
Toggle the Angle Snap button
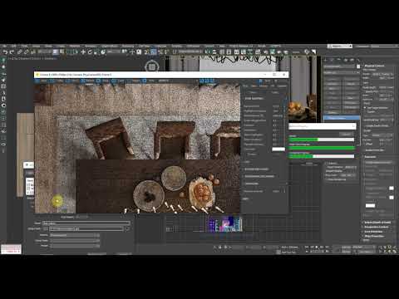pos(153,51)
